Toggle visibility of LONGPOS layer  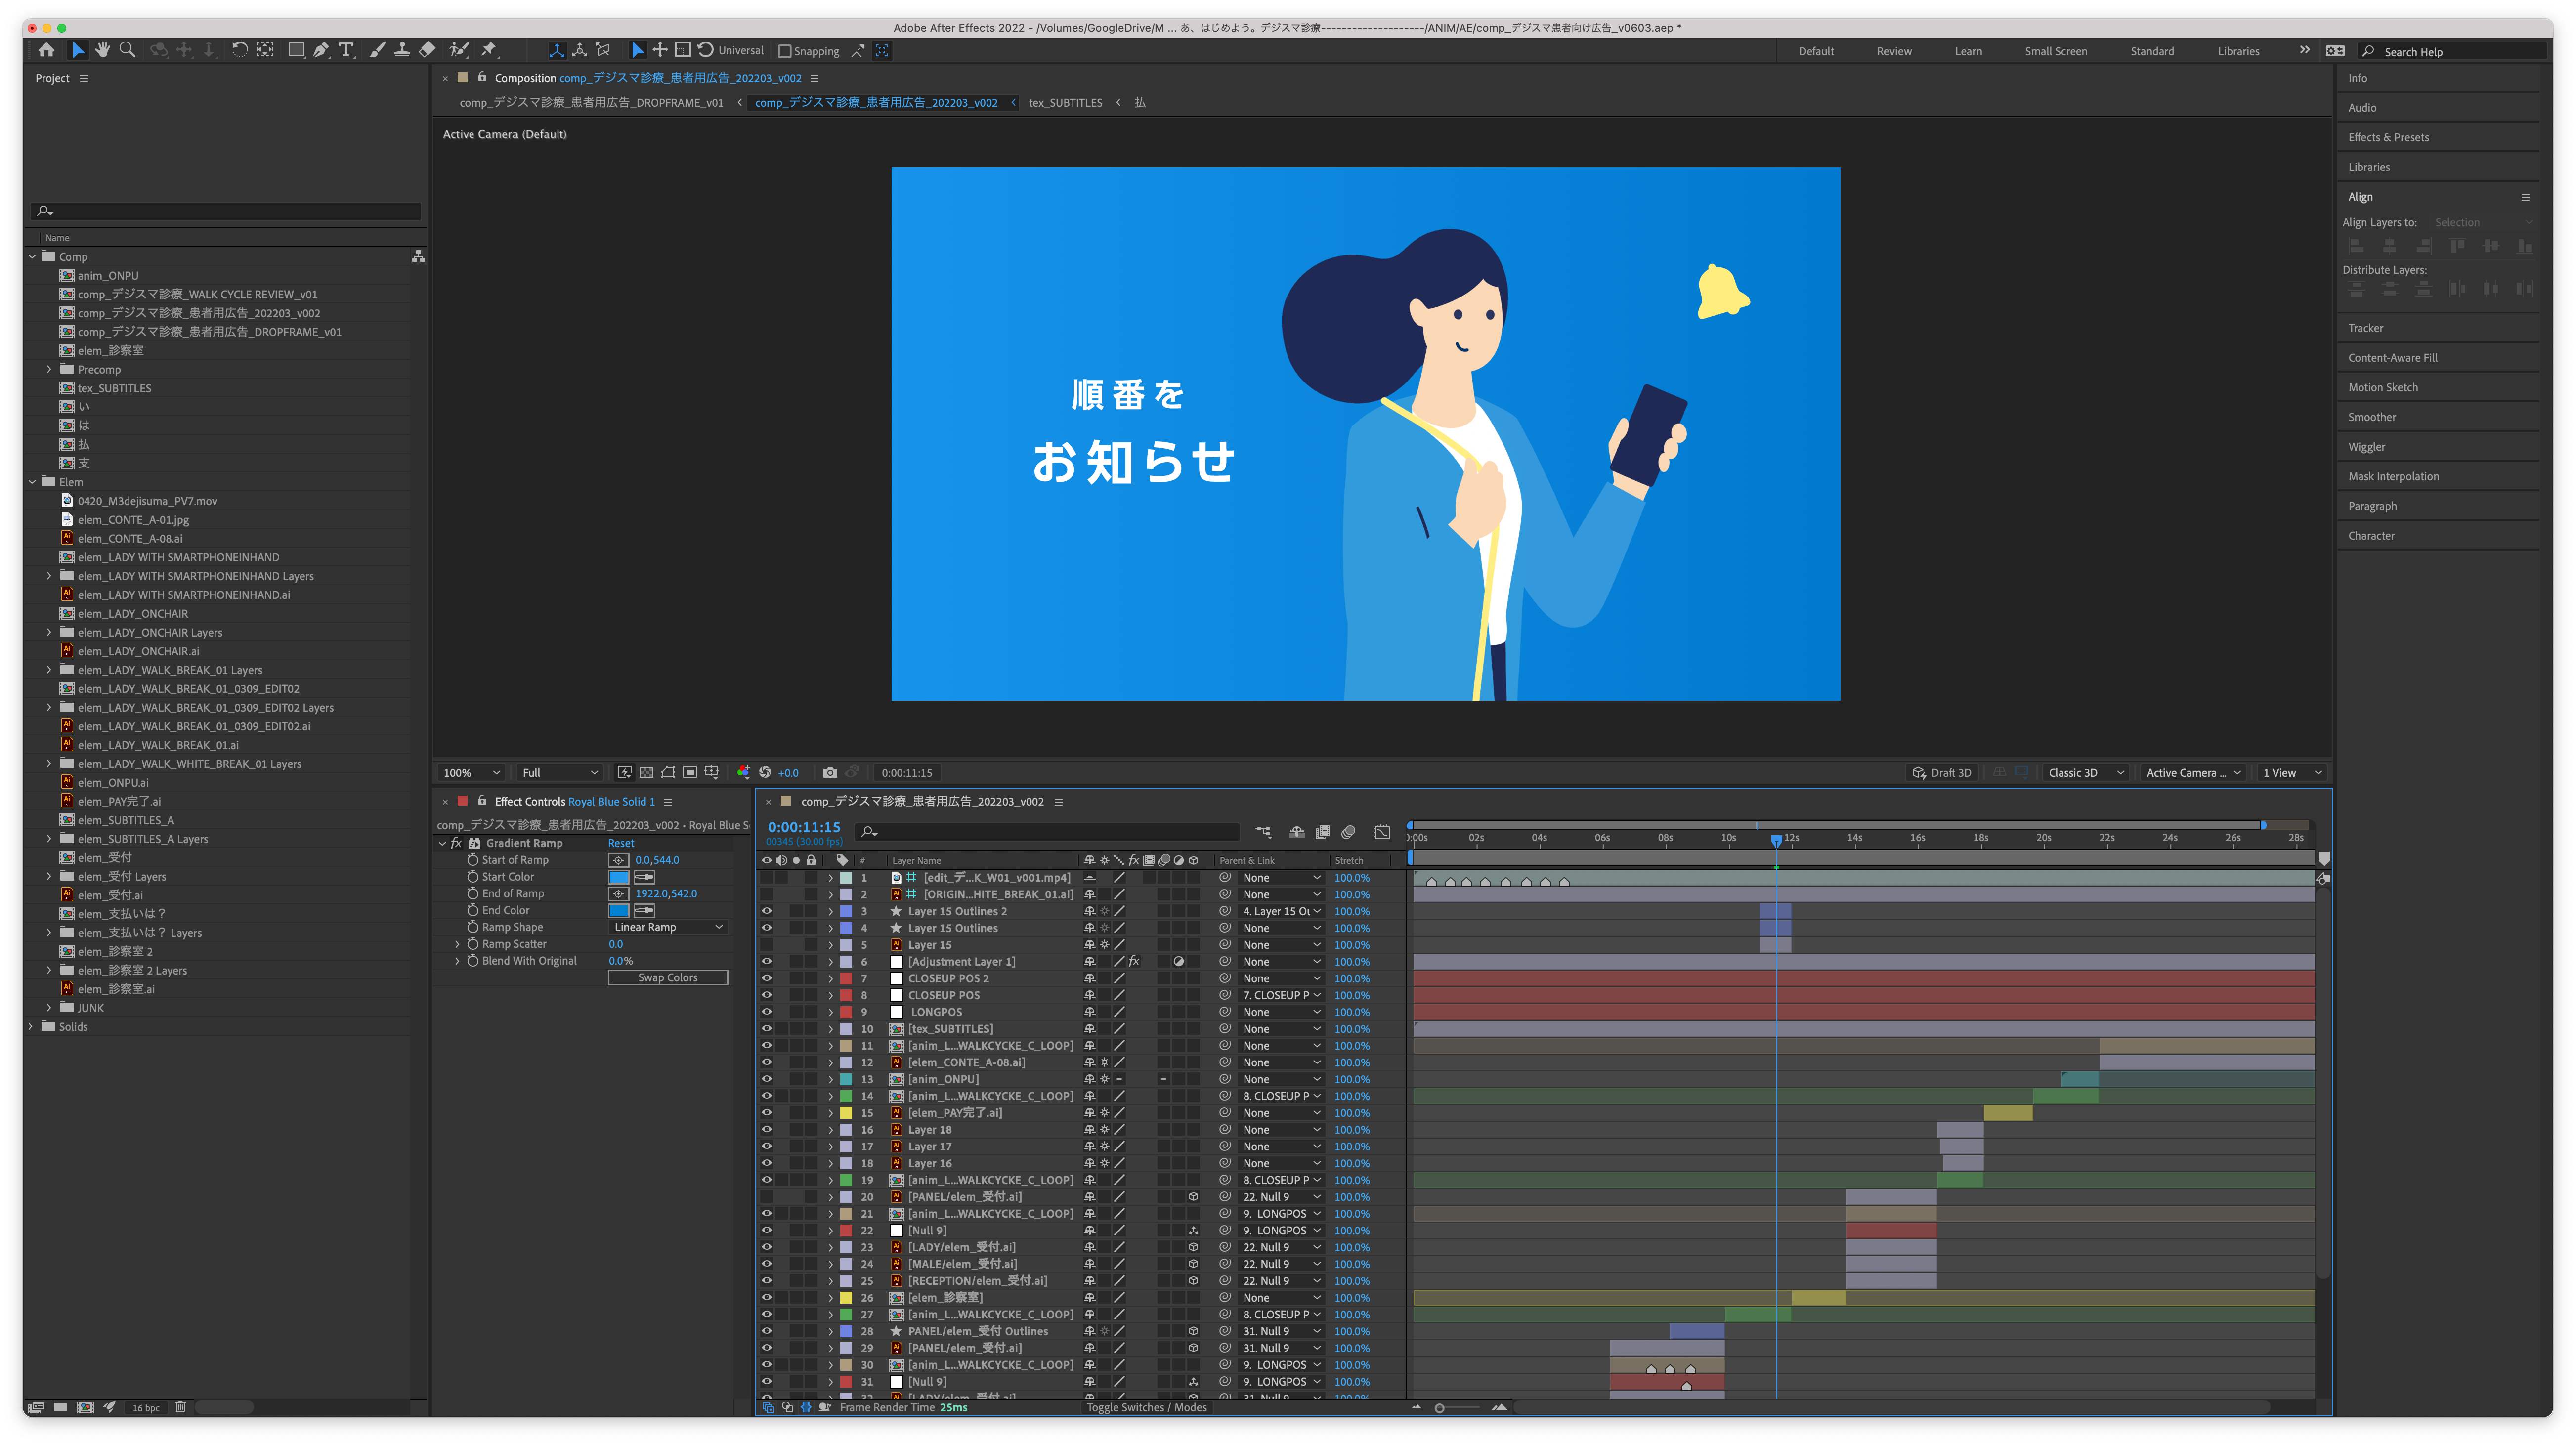click(766, 1012)
